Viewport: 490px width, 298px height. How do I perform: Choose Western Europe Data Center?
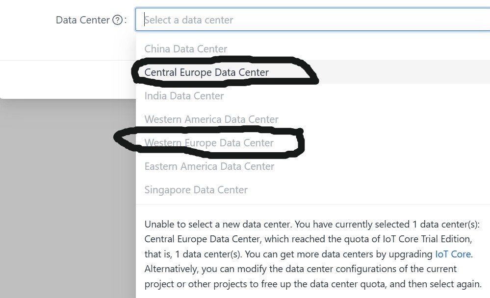click(x=209, y=143)
